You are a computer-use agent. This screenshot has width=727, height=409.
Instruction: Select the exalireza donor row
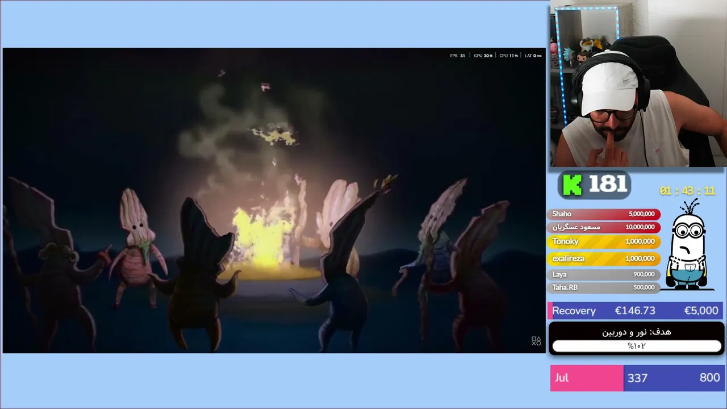(604, 258)
